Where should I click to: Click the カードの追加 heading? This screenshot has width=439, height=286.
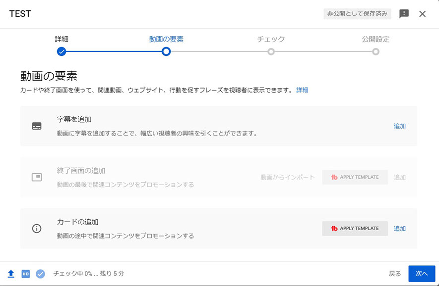click(77, 222)
